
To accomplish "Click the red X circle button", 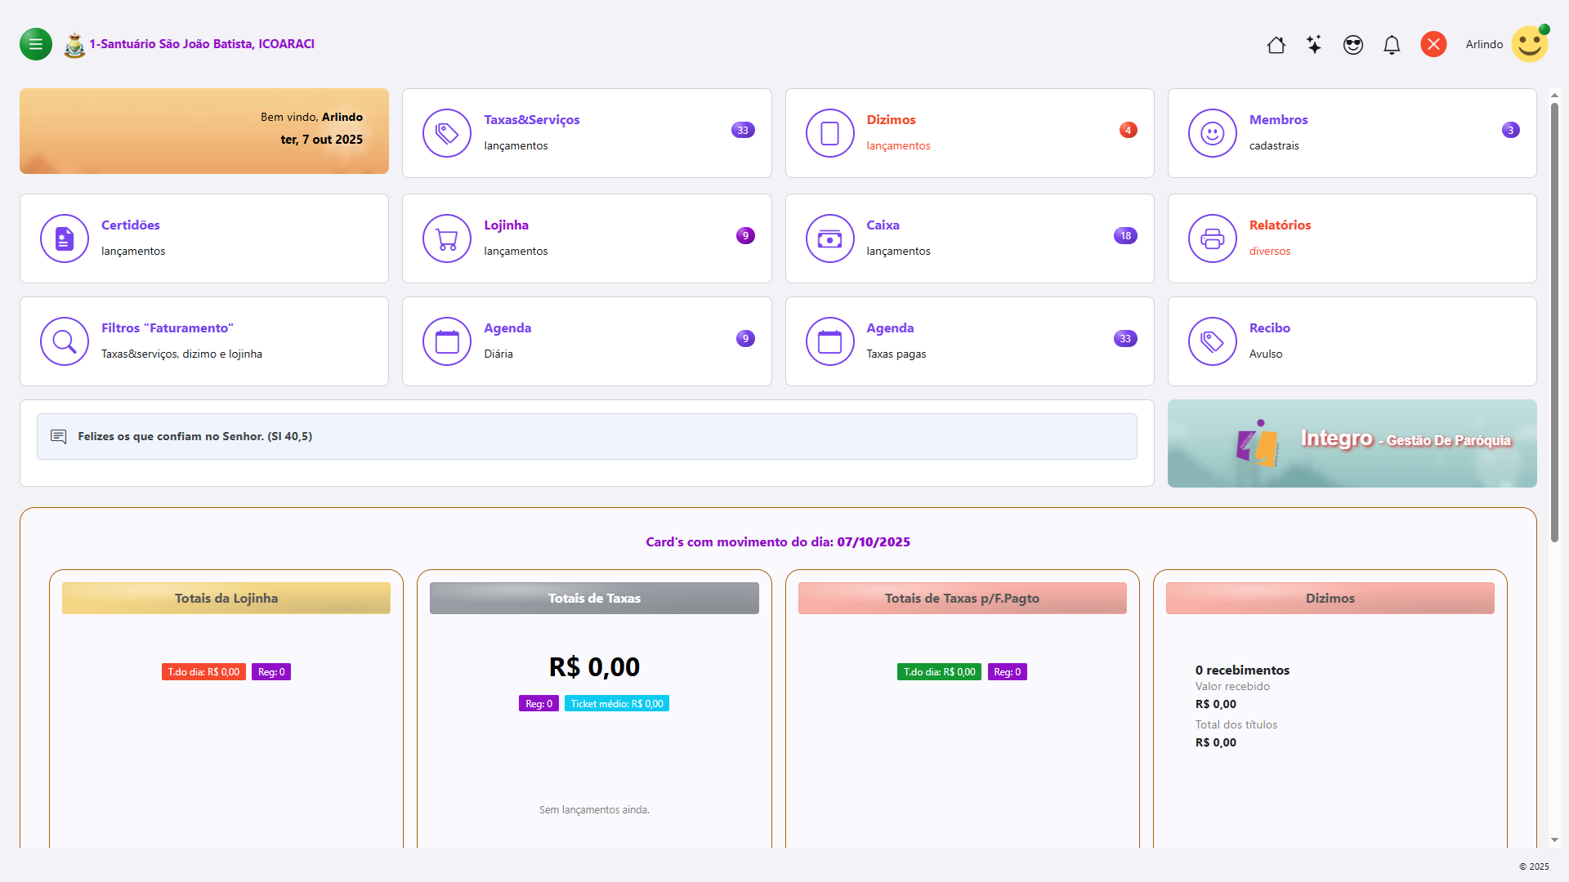I will point(1433,44).
